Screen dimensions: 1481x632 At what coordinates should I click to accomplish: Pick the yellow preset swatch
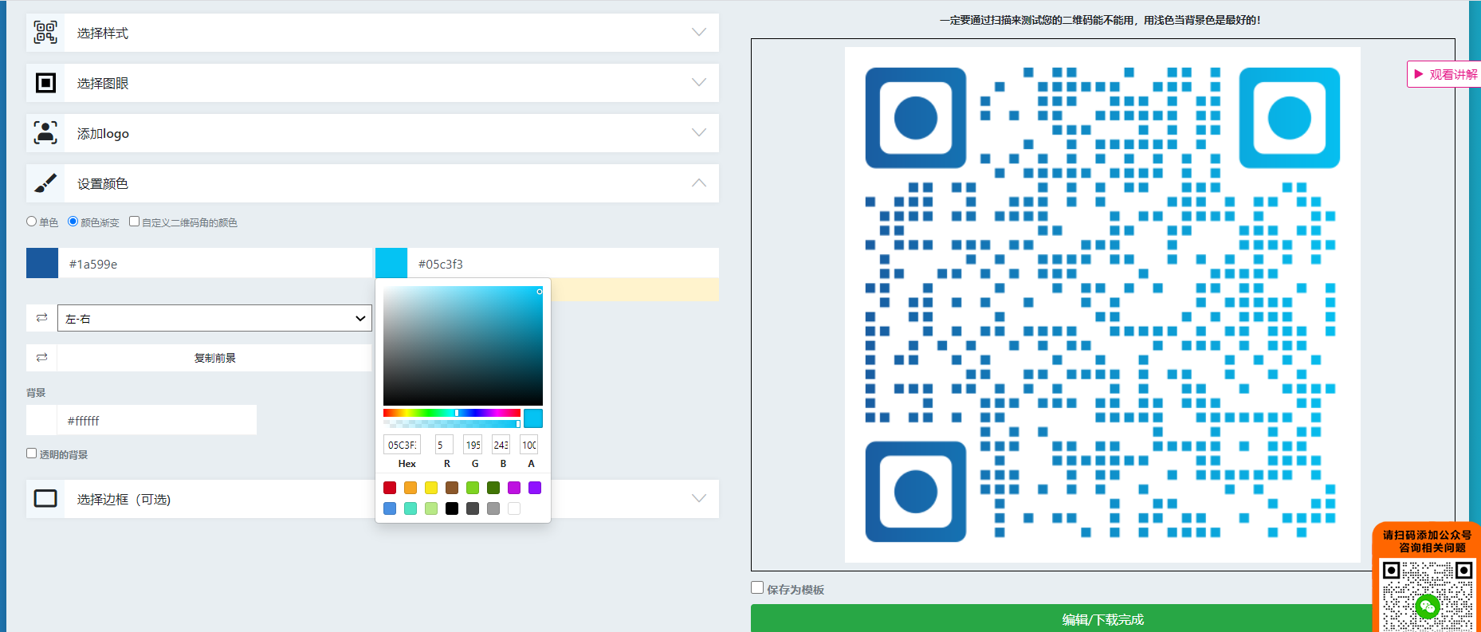431,488
